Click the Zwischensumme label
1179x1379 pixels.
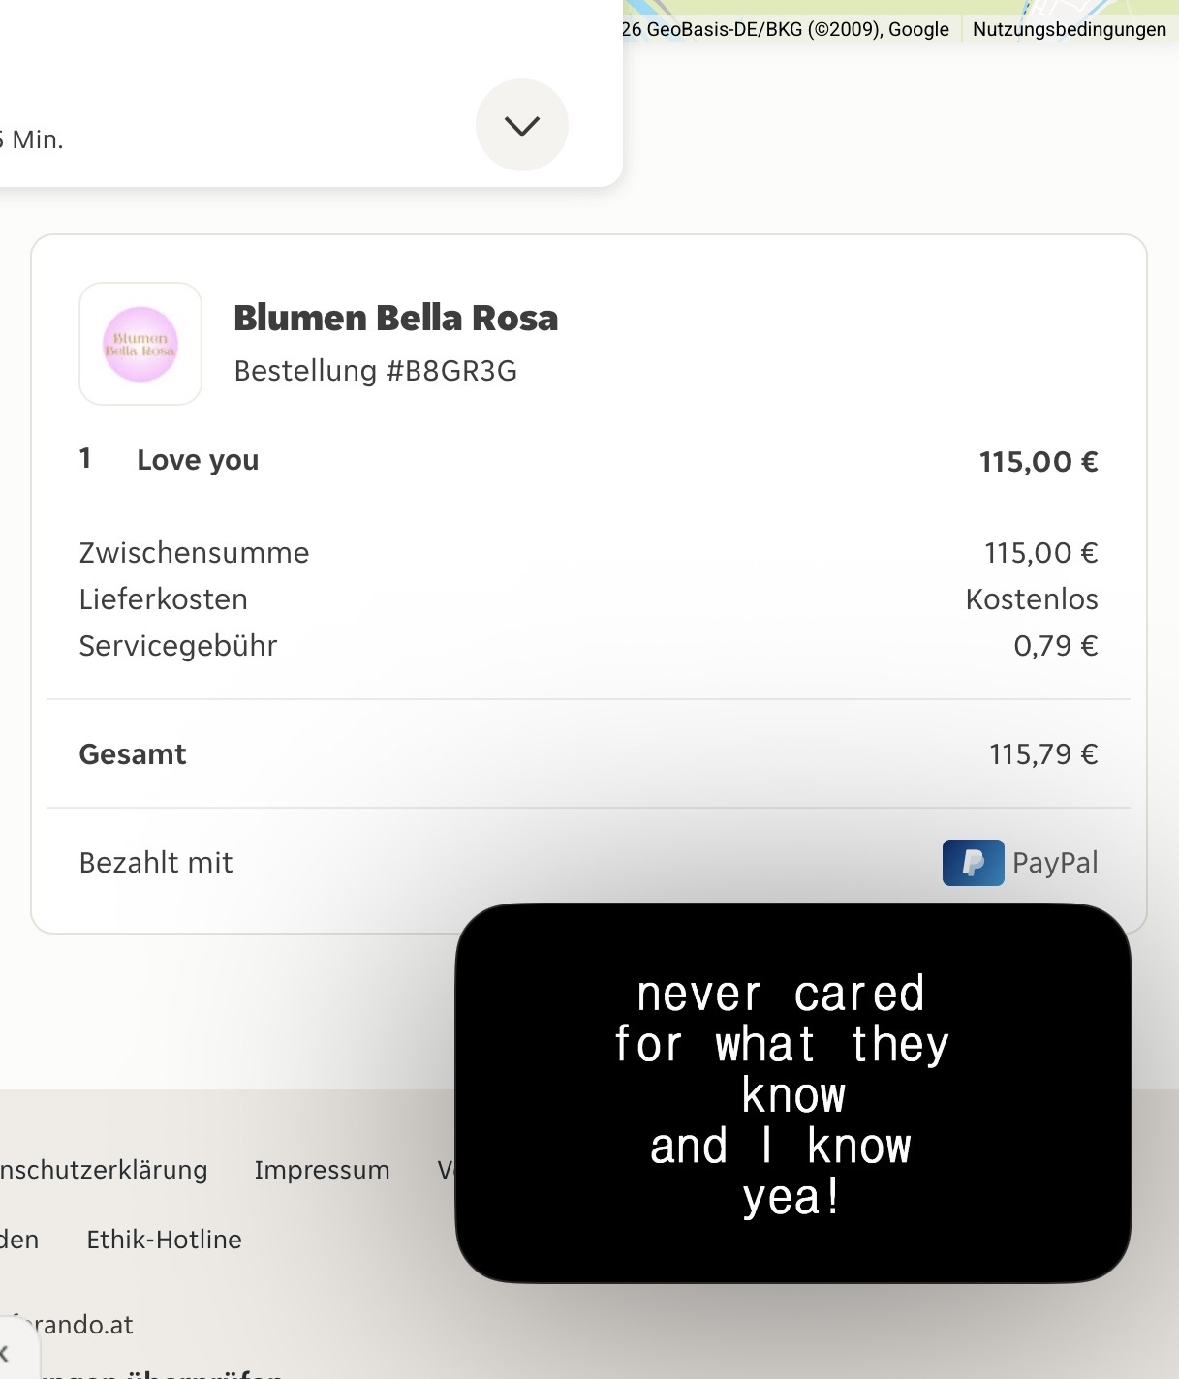tap(194, 553)
